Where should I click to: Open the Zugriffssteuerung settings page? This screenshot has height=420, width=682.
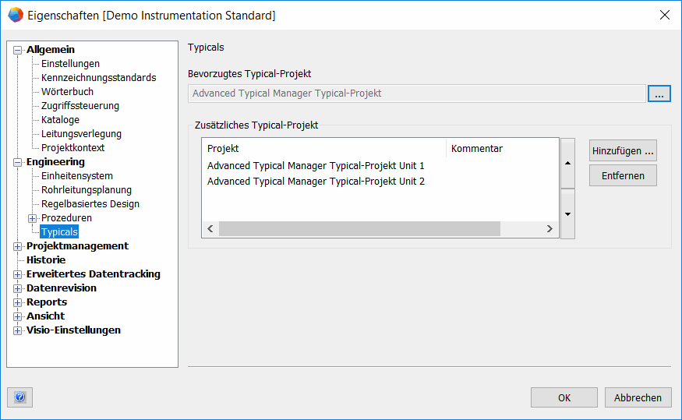tap(80, 106)
